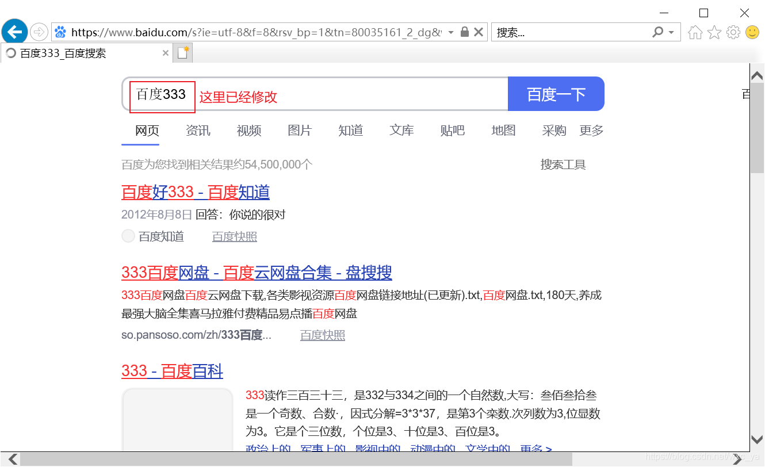
Task: Open Favorites with the star icon
Action: [714, 32]
